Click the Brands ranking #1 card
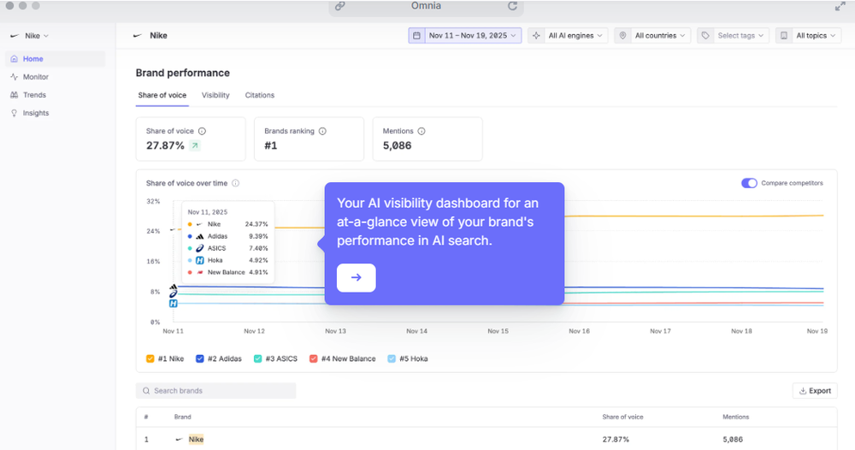This screenshot has height=450, width=855. 310,139
